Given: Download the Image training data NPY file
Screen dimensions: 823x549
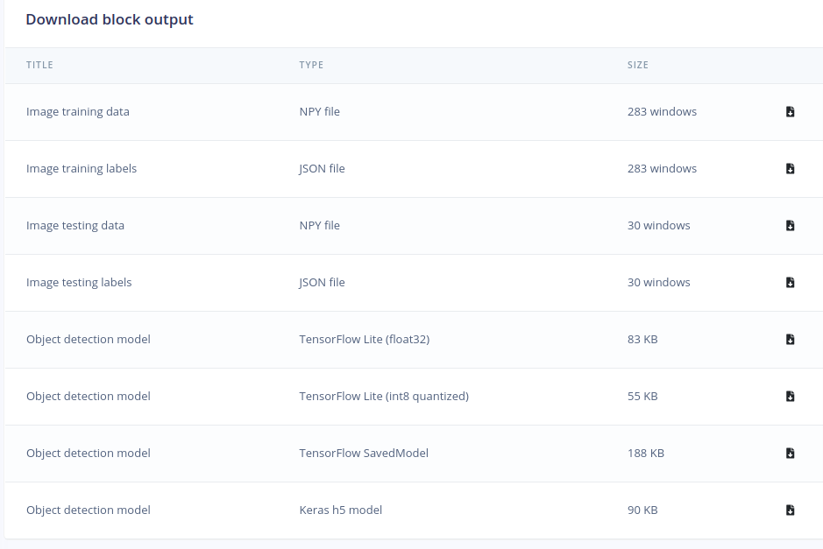Looking at the screenshot, I should pos(790,112).
